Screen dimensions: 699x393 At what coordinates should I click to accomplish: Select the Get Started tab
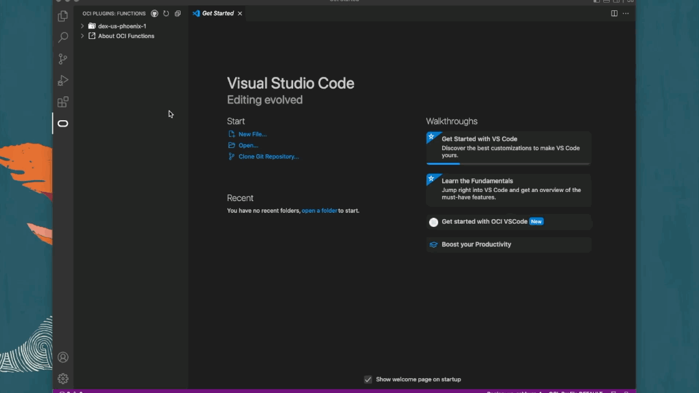coord(217,13)
